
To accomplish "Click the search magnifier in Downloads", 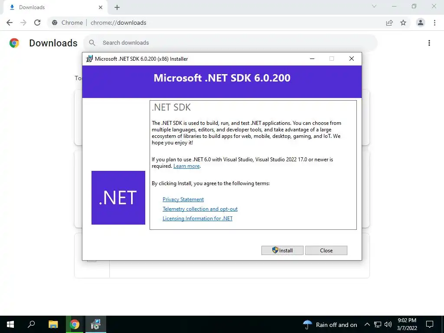I will [x=92, y=43].
